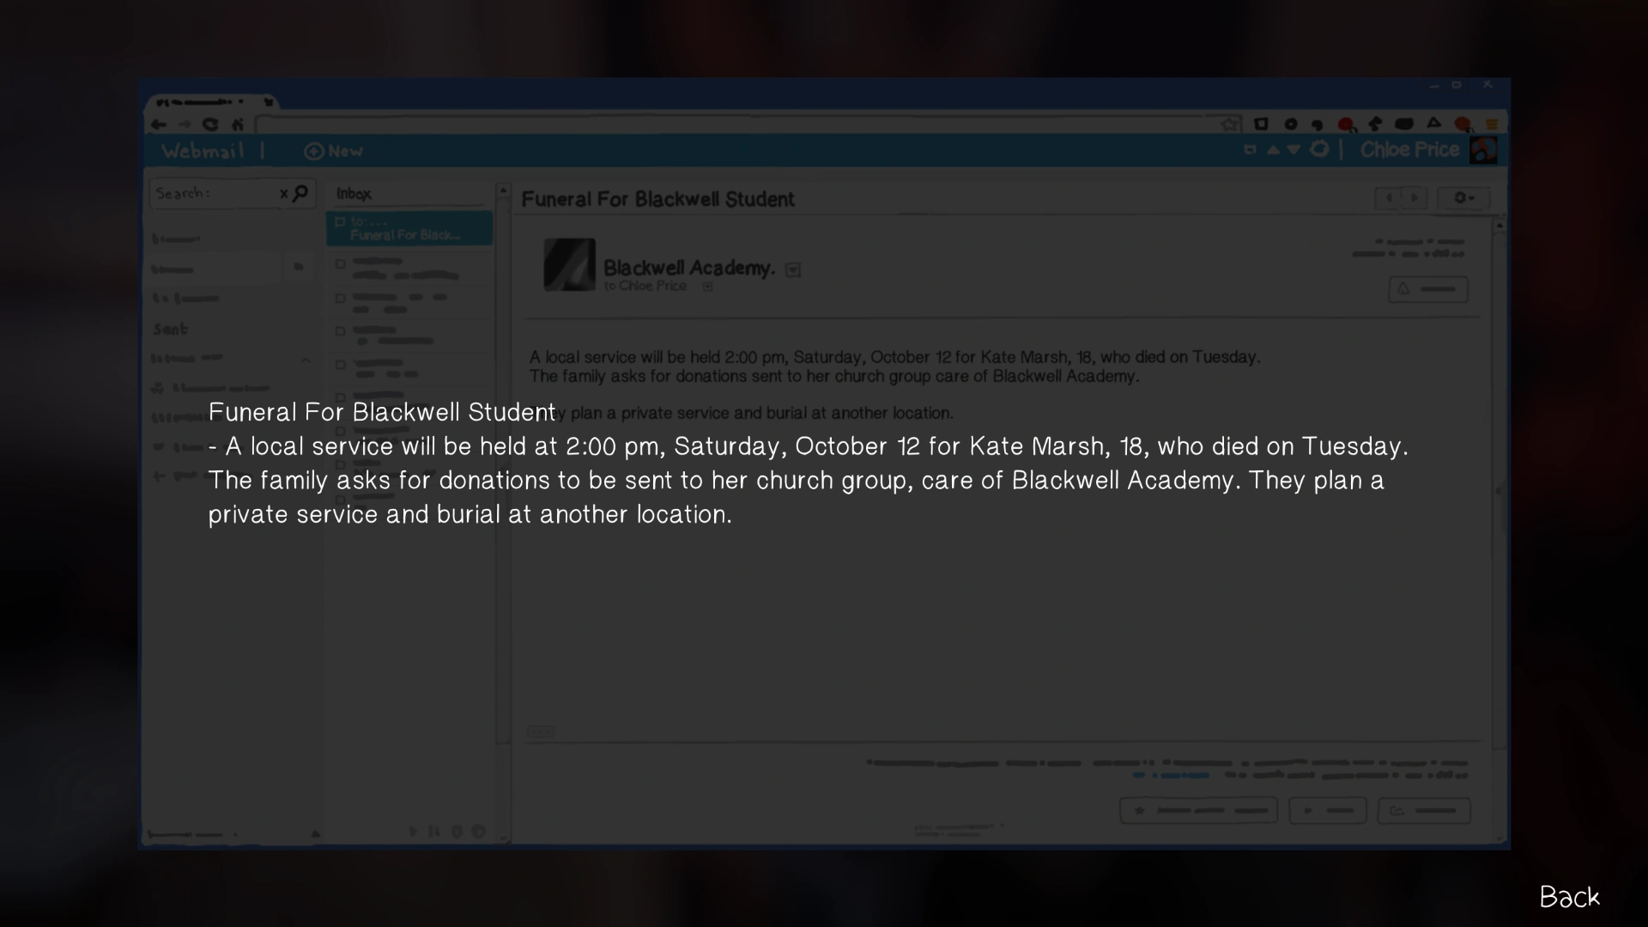Open the orange hamburger browser menu
The image size is (1648, 927).
(x=1492, y=124)
